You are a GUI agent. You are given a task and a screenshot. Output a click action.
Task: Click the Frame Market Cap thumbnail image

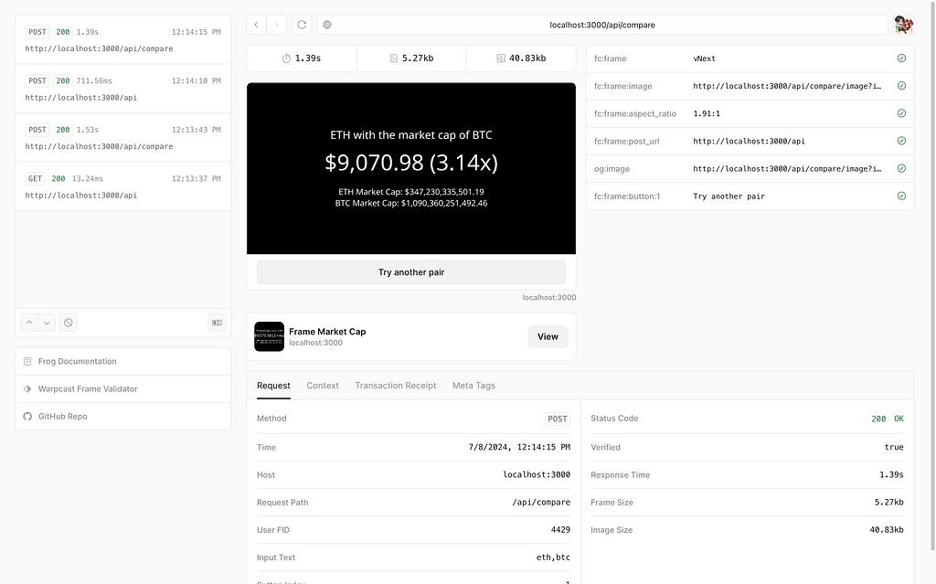(270, 337)
